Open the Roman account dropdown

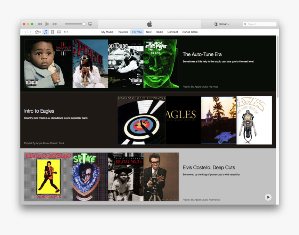(222, 24)
